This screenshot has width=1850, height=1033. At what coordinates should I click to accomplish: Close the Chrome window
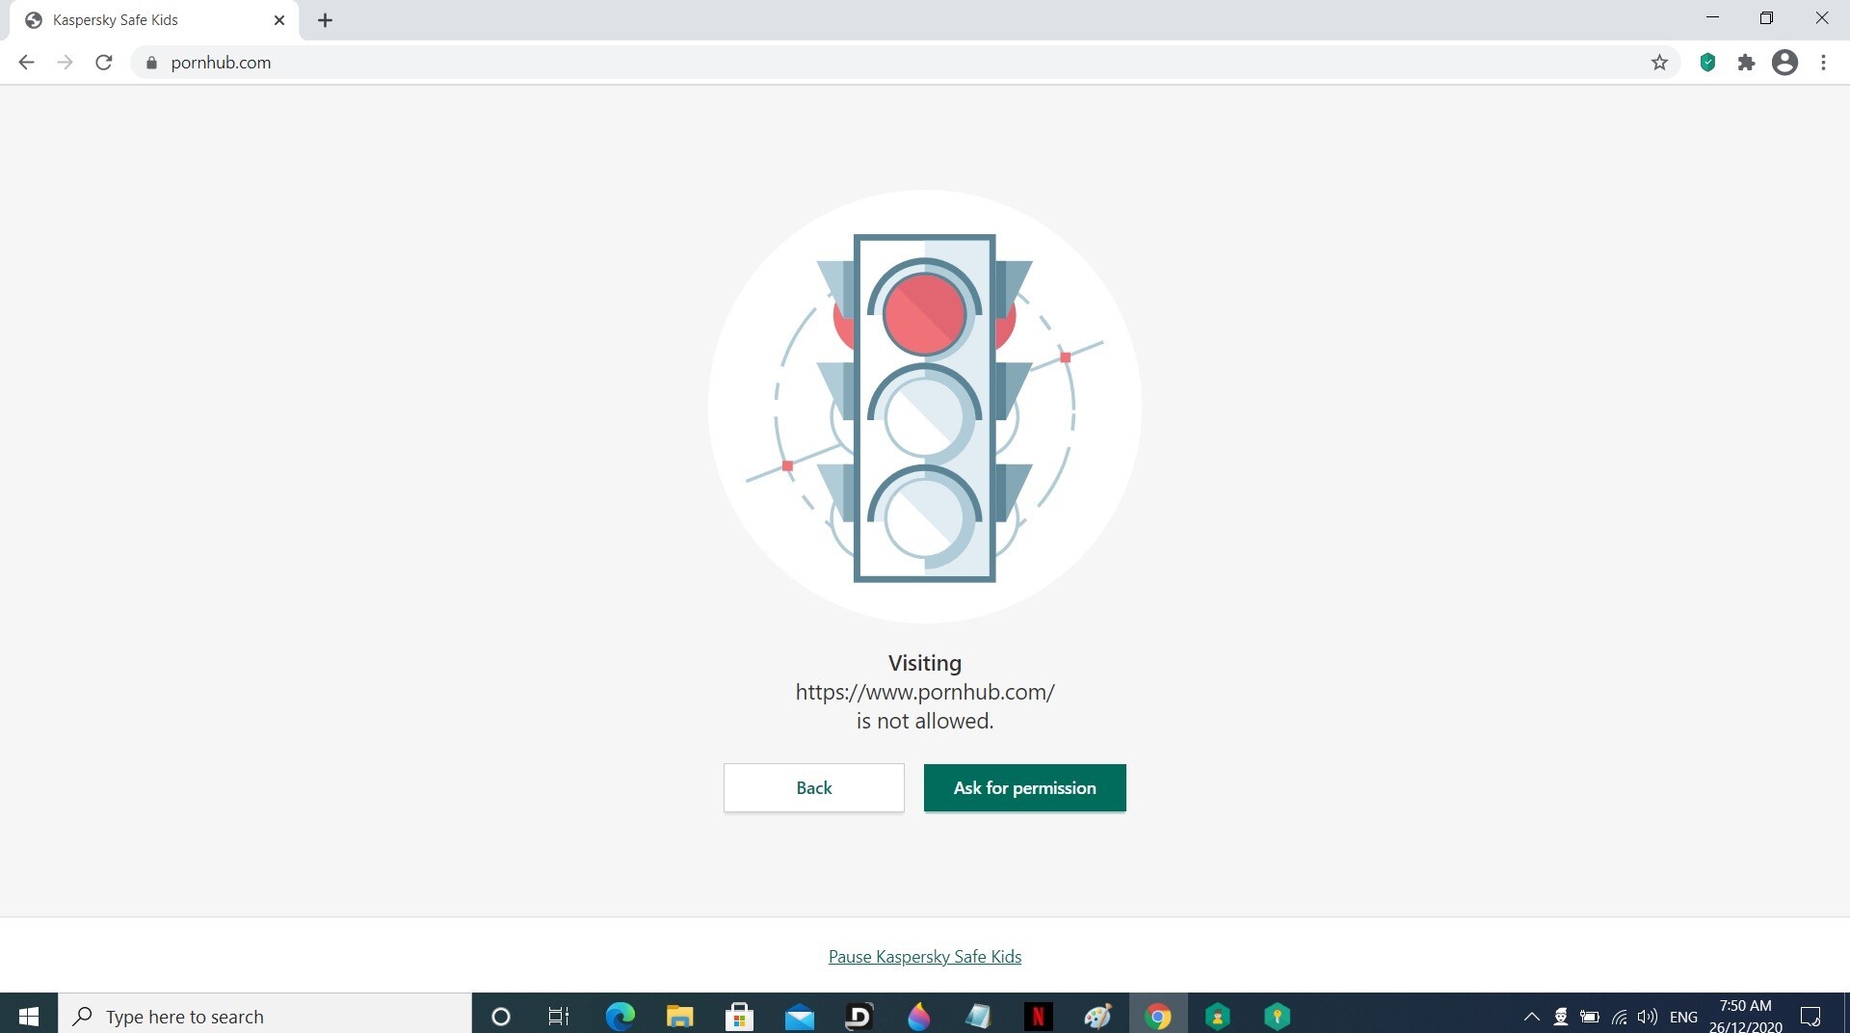[1821, 17]
